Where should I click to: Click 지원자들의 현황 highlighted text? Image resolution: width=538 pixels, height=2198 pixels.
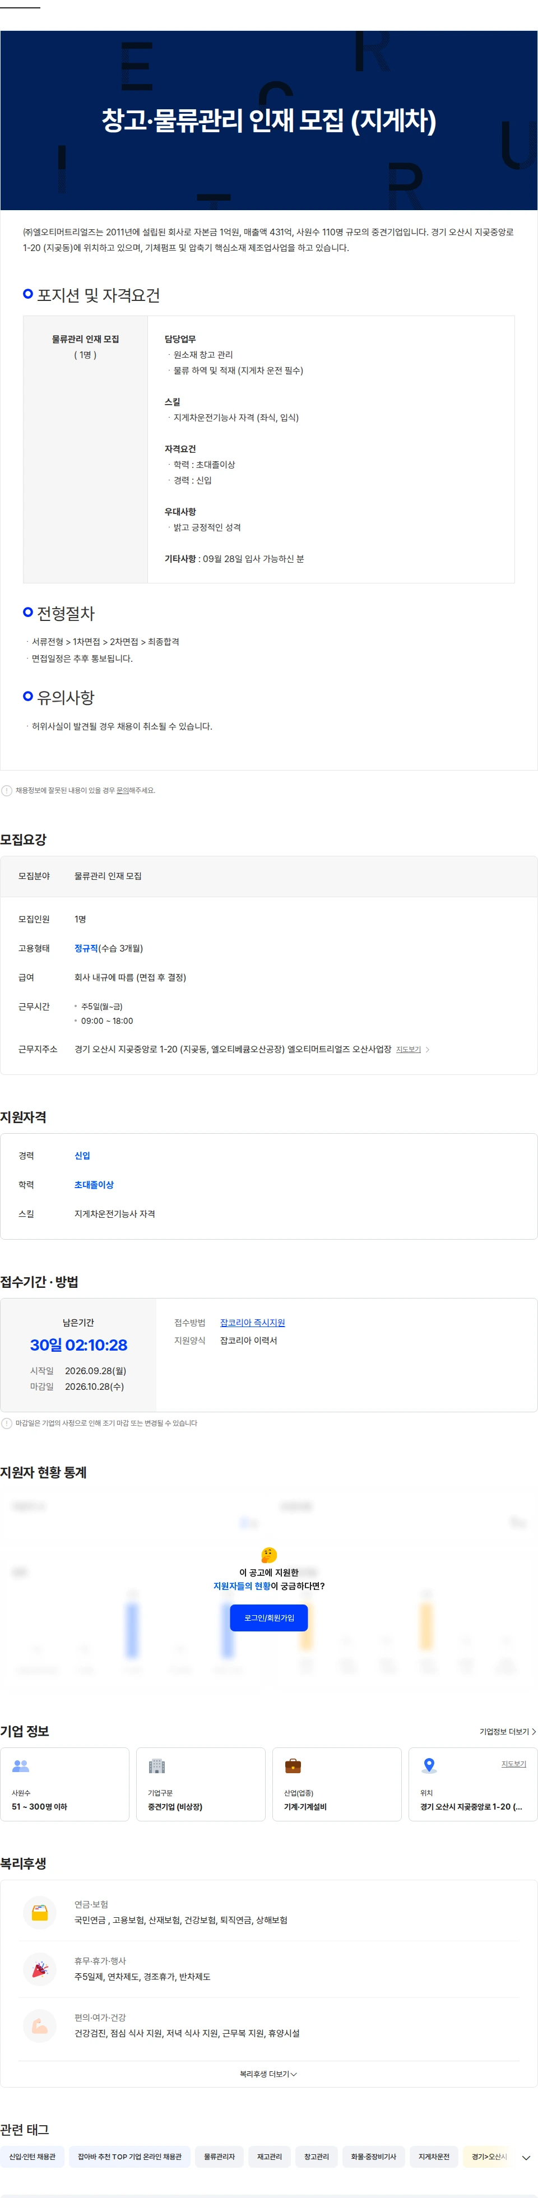click(x=242, y=1586)
